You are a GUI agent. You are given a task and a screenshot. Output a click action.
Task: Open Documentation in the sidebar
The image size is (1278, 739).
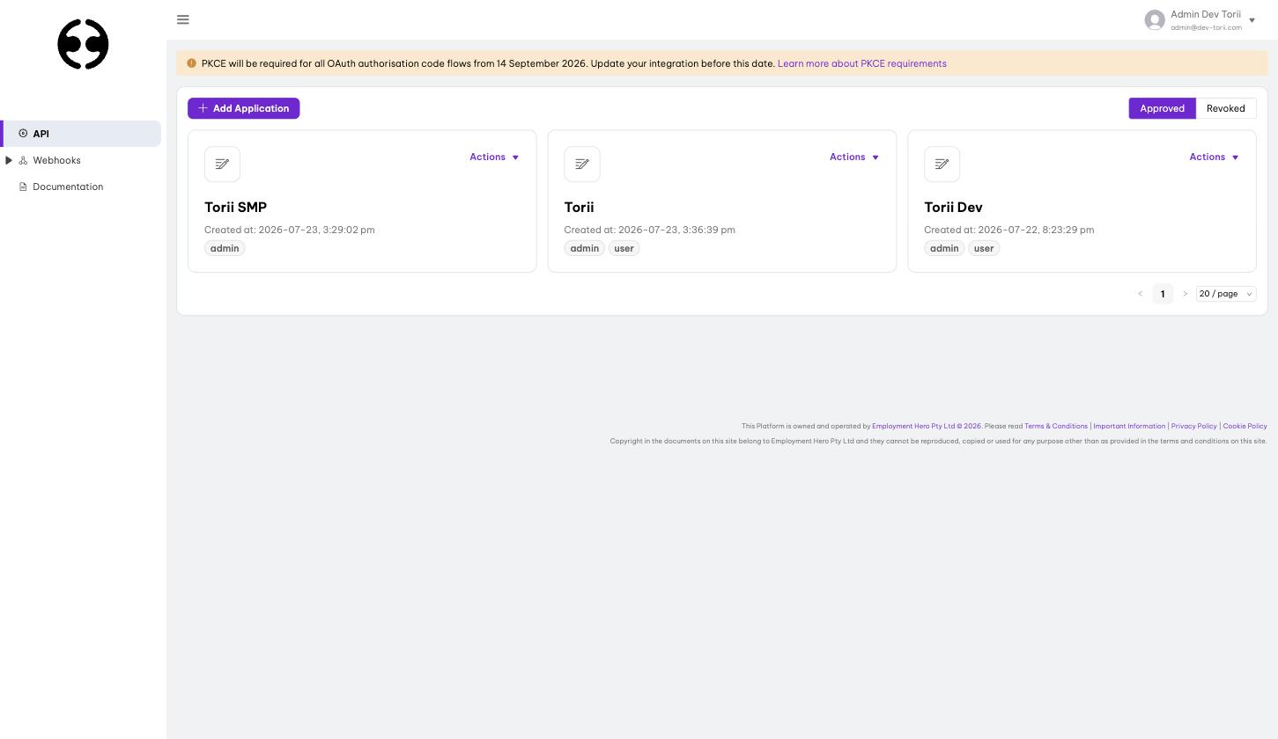point(68,187)
